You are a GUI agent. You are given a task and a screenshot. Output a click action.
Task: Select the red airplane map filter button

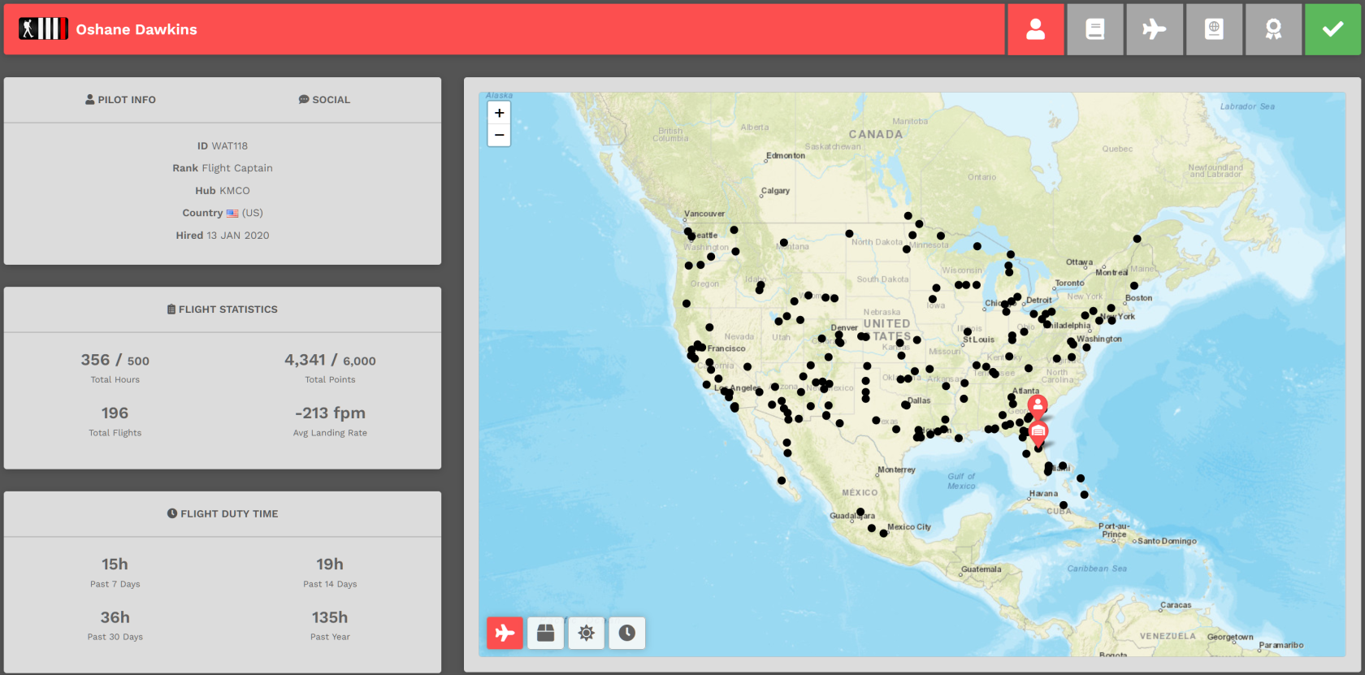tap(505, 633)
